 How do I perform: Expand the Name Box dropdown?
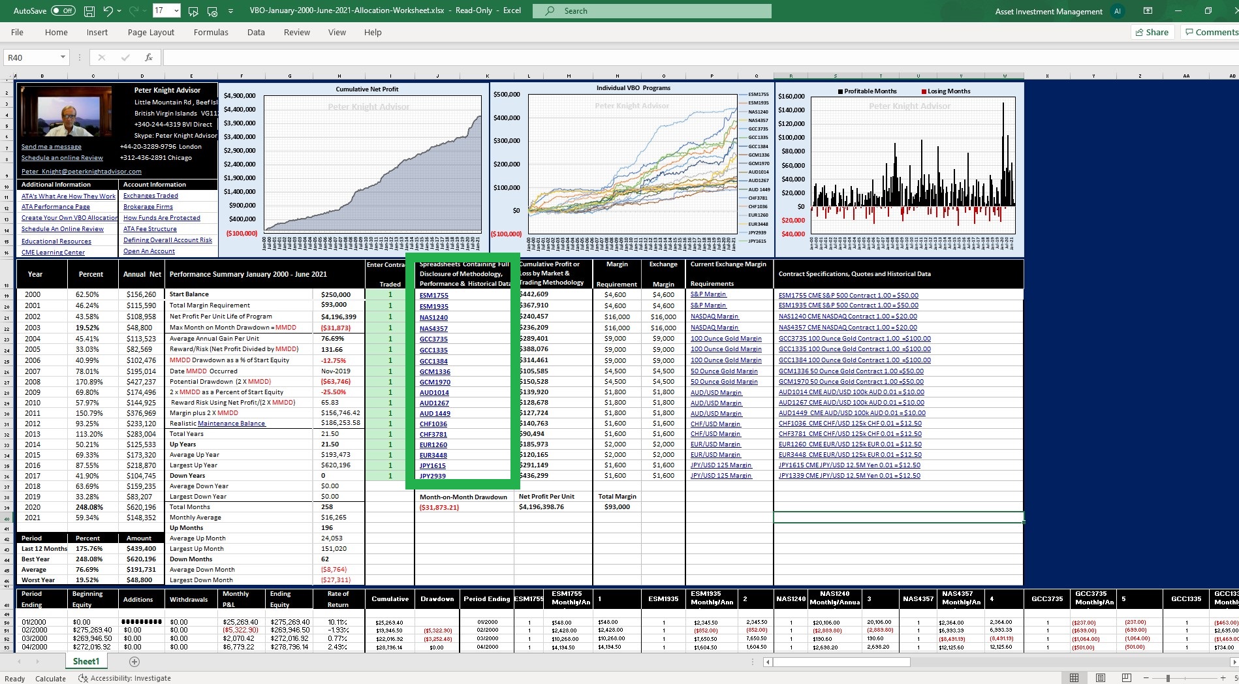(x=63, y=57)
